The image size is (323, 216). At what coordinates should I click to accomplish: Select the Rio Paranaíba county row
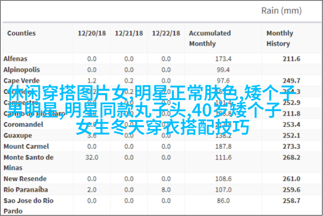[25, 190]
